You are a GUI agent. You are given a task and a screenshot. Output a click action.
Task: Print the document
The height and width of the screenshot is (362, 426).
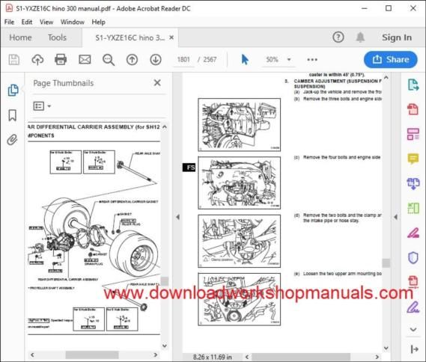(x=61, y=59)
